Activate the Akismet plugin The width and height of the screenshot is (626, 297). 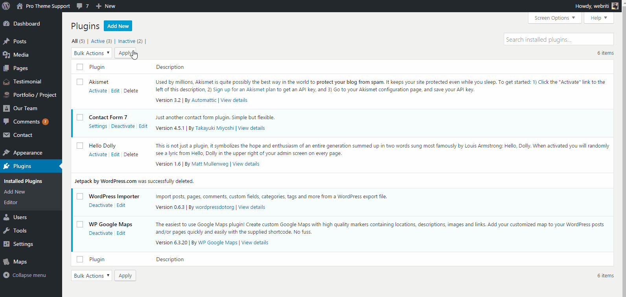click(98, 90)
